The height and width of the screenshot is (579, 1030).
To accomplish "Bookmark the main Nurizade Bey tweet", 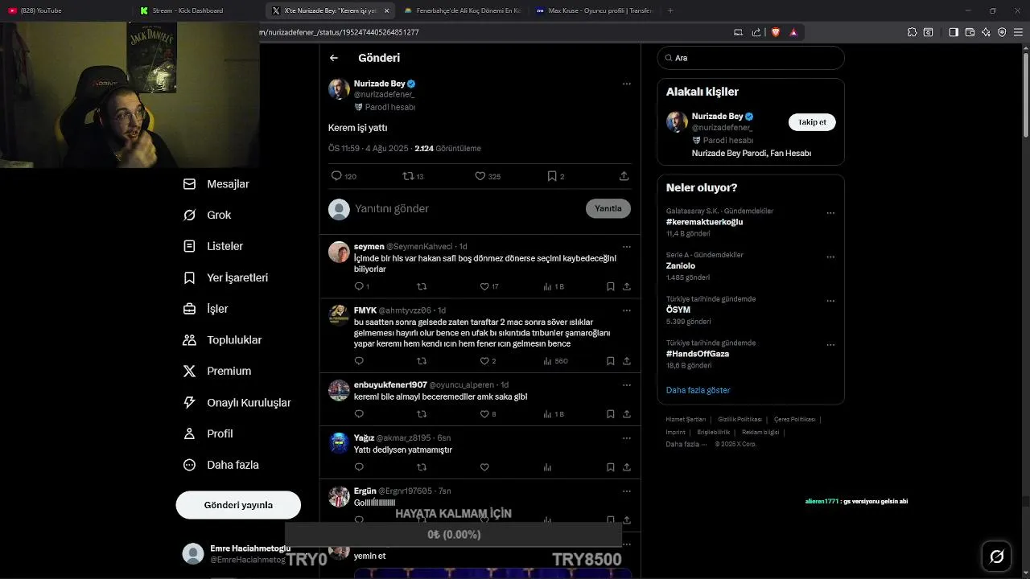I will tap(552, 176).
